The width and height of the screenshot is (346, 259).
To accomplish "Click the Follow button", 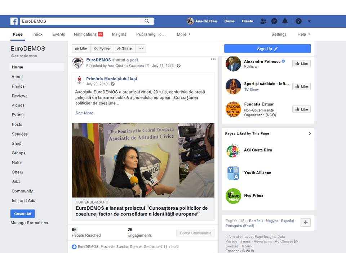I will coord(102,49).
